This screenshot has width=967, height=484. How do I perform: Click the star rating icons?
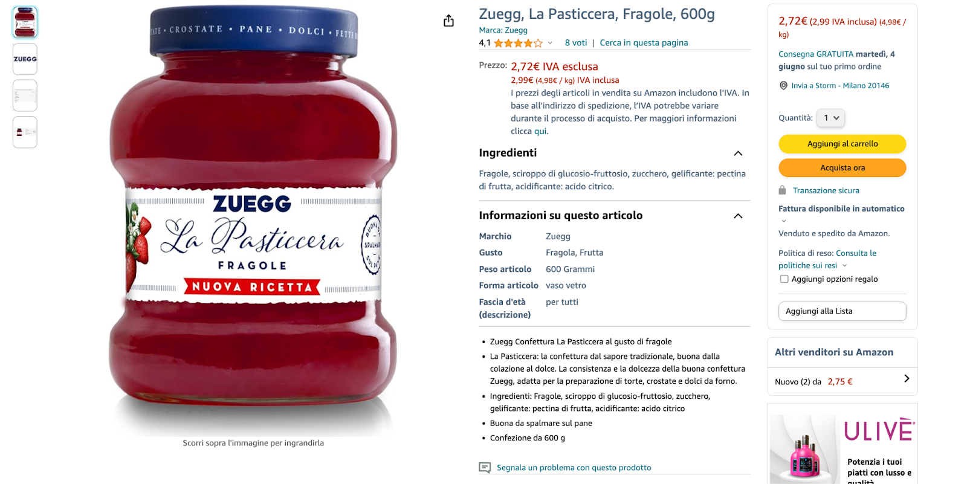pos(518,43)
